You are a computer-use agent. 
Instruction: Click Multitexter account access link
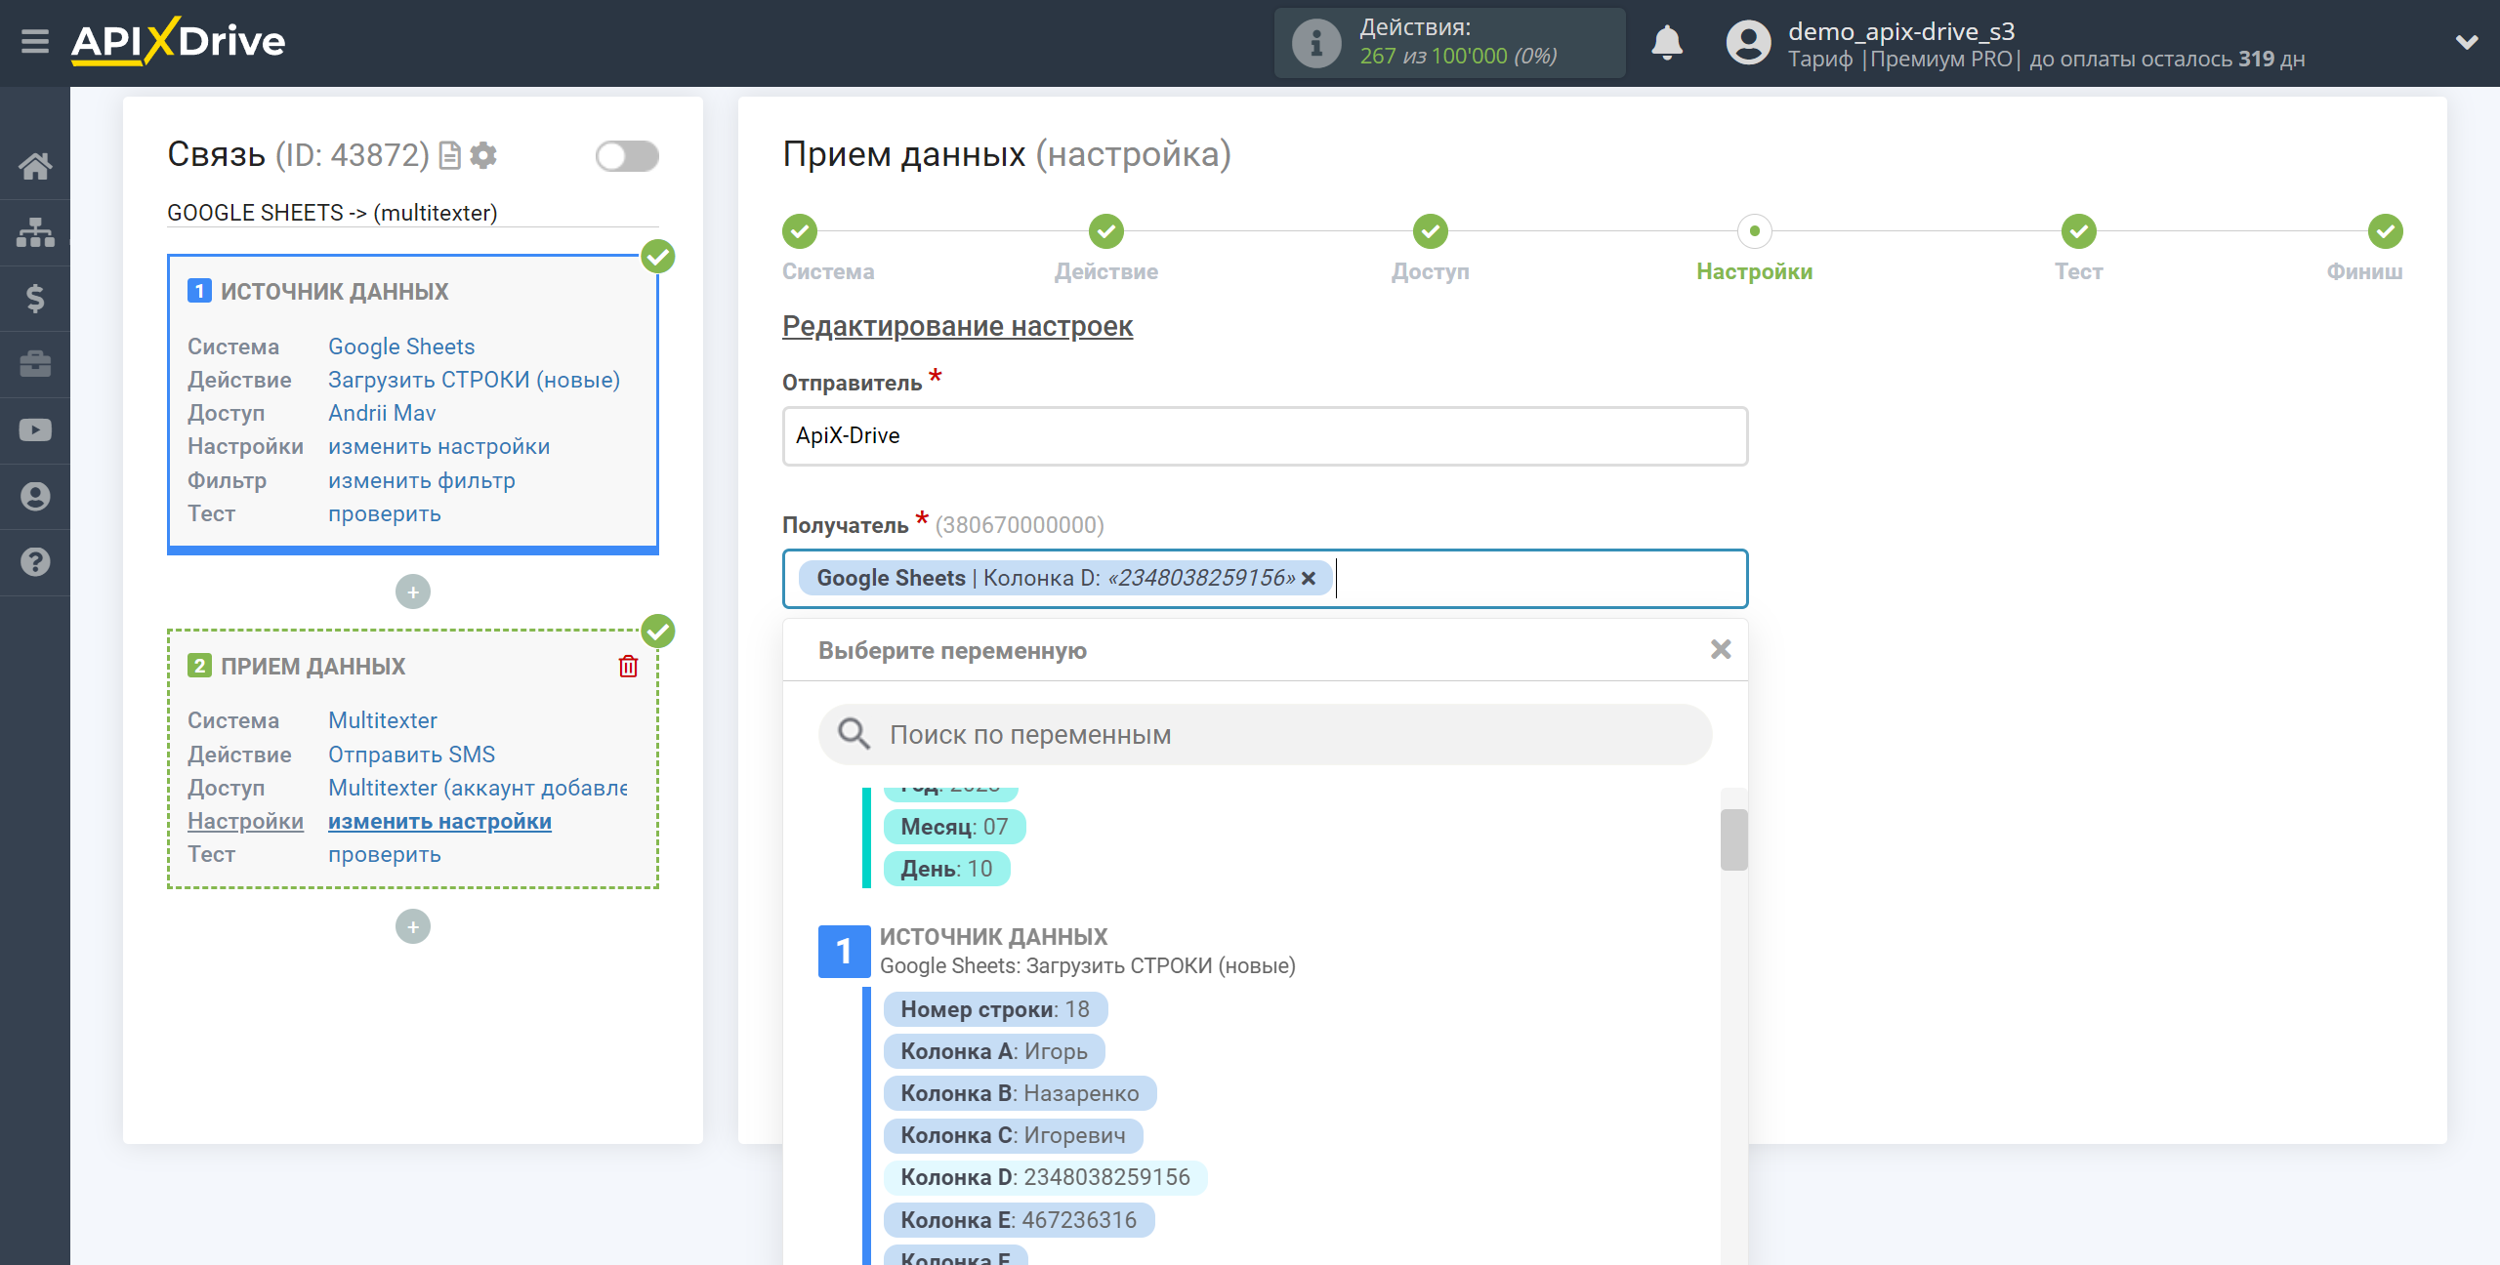click(x=478, y=788)
